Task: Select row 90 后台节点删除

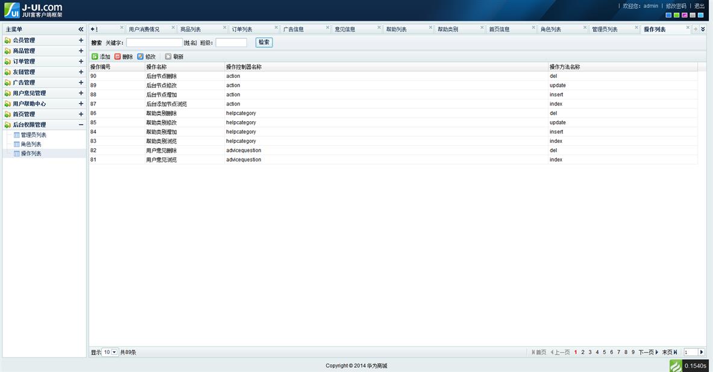Action: tap(394, 76)
